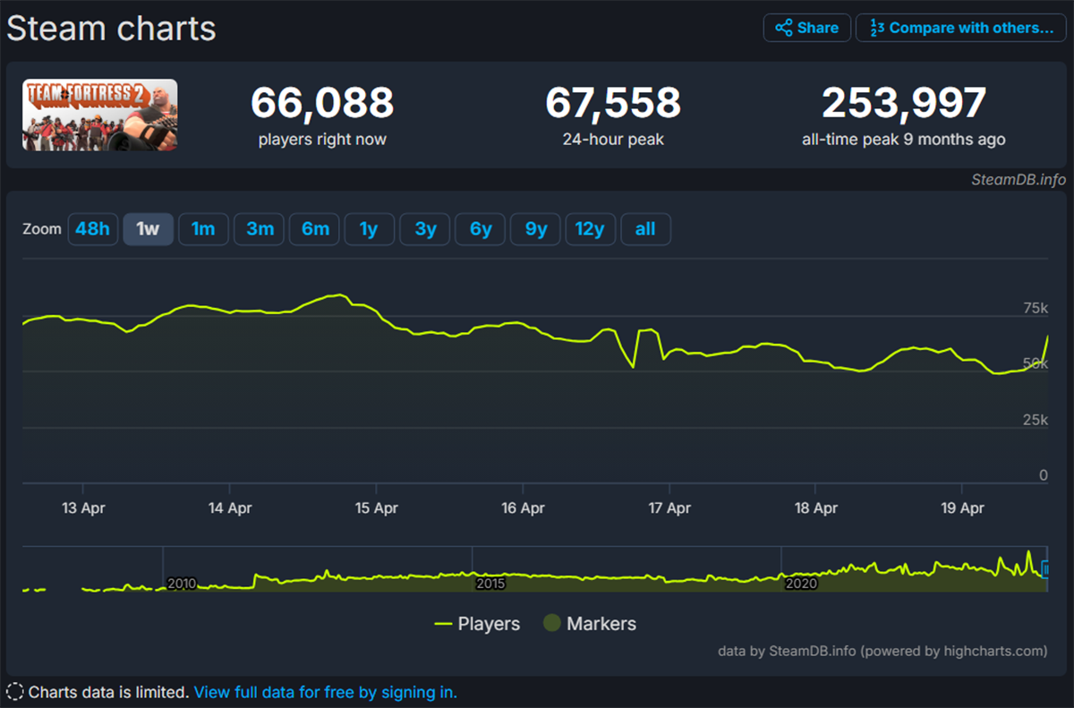Set chart zoom to 9y

click(x=536, y=229)
